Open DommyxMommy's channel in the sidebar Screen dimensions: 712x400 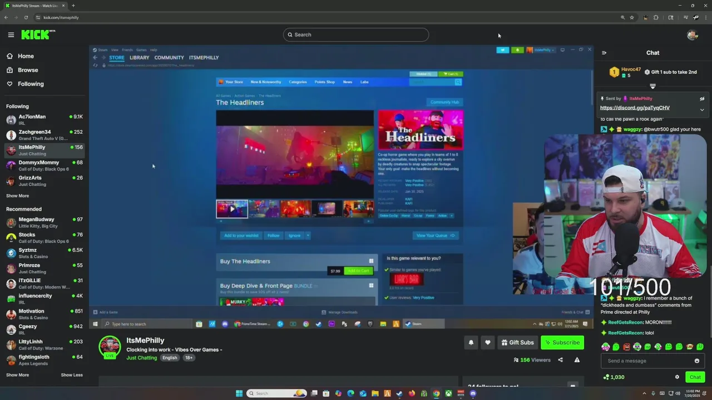click(x=44, y=166)
